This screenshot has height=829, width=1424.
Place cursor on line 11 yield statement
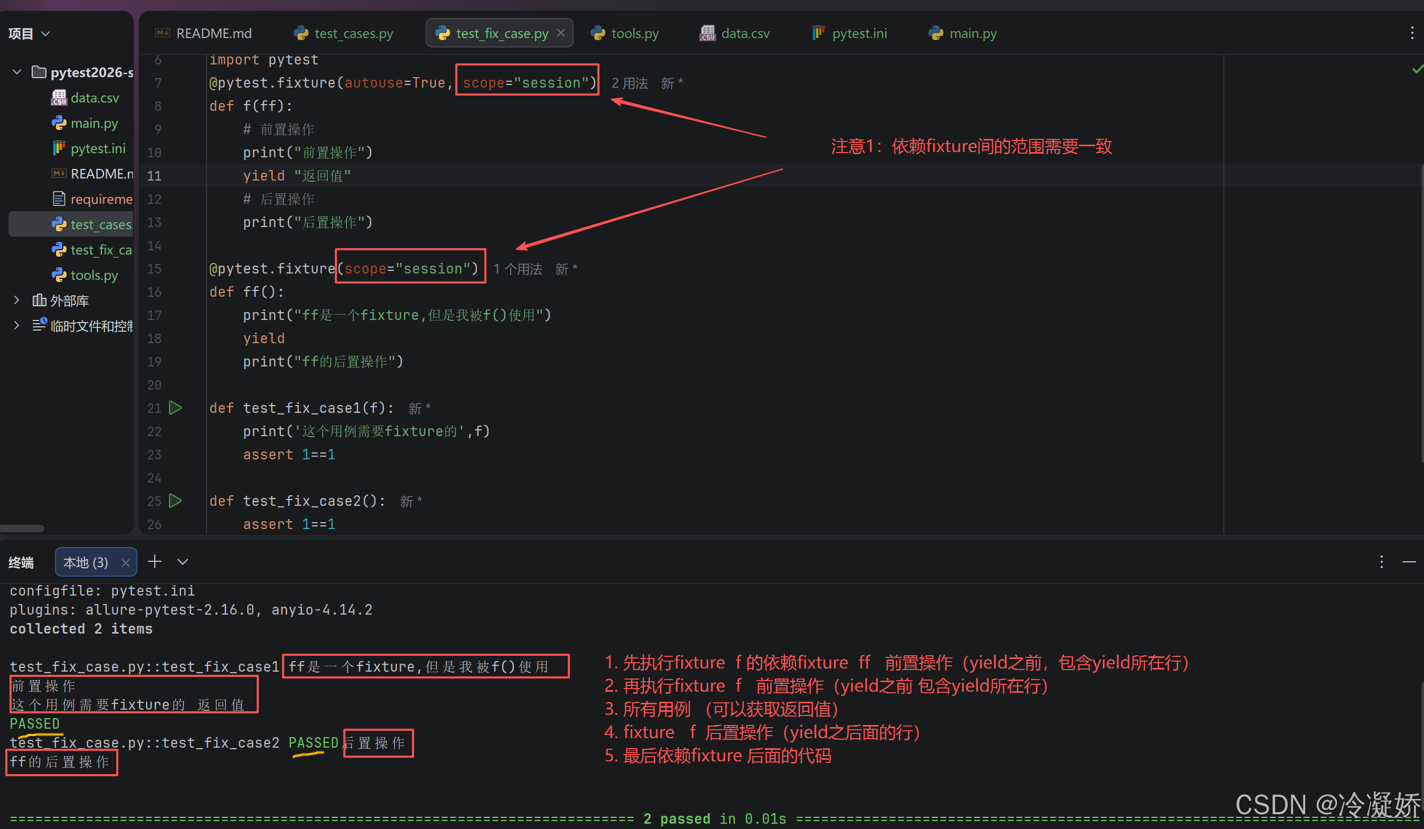coord(297,176)
